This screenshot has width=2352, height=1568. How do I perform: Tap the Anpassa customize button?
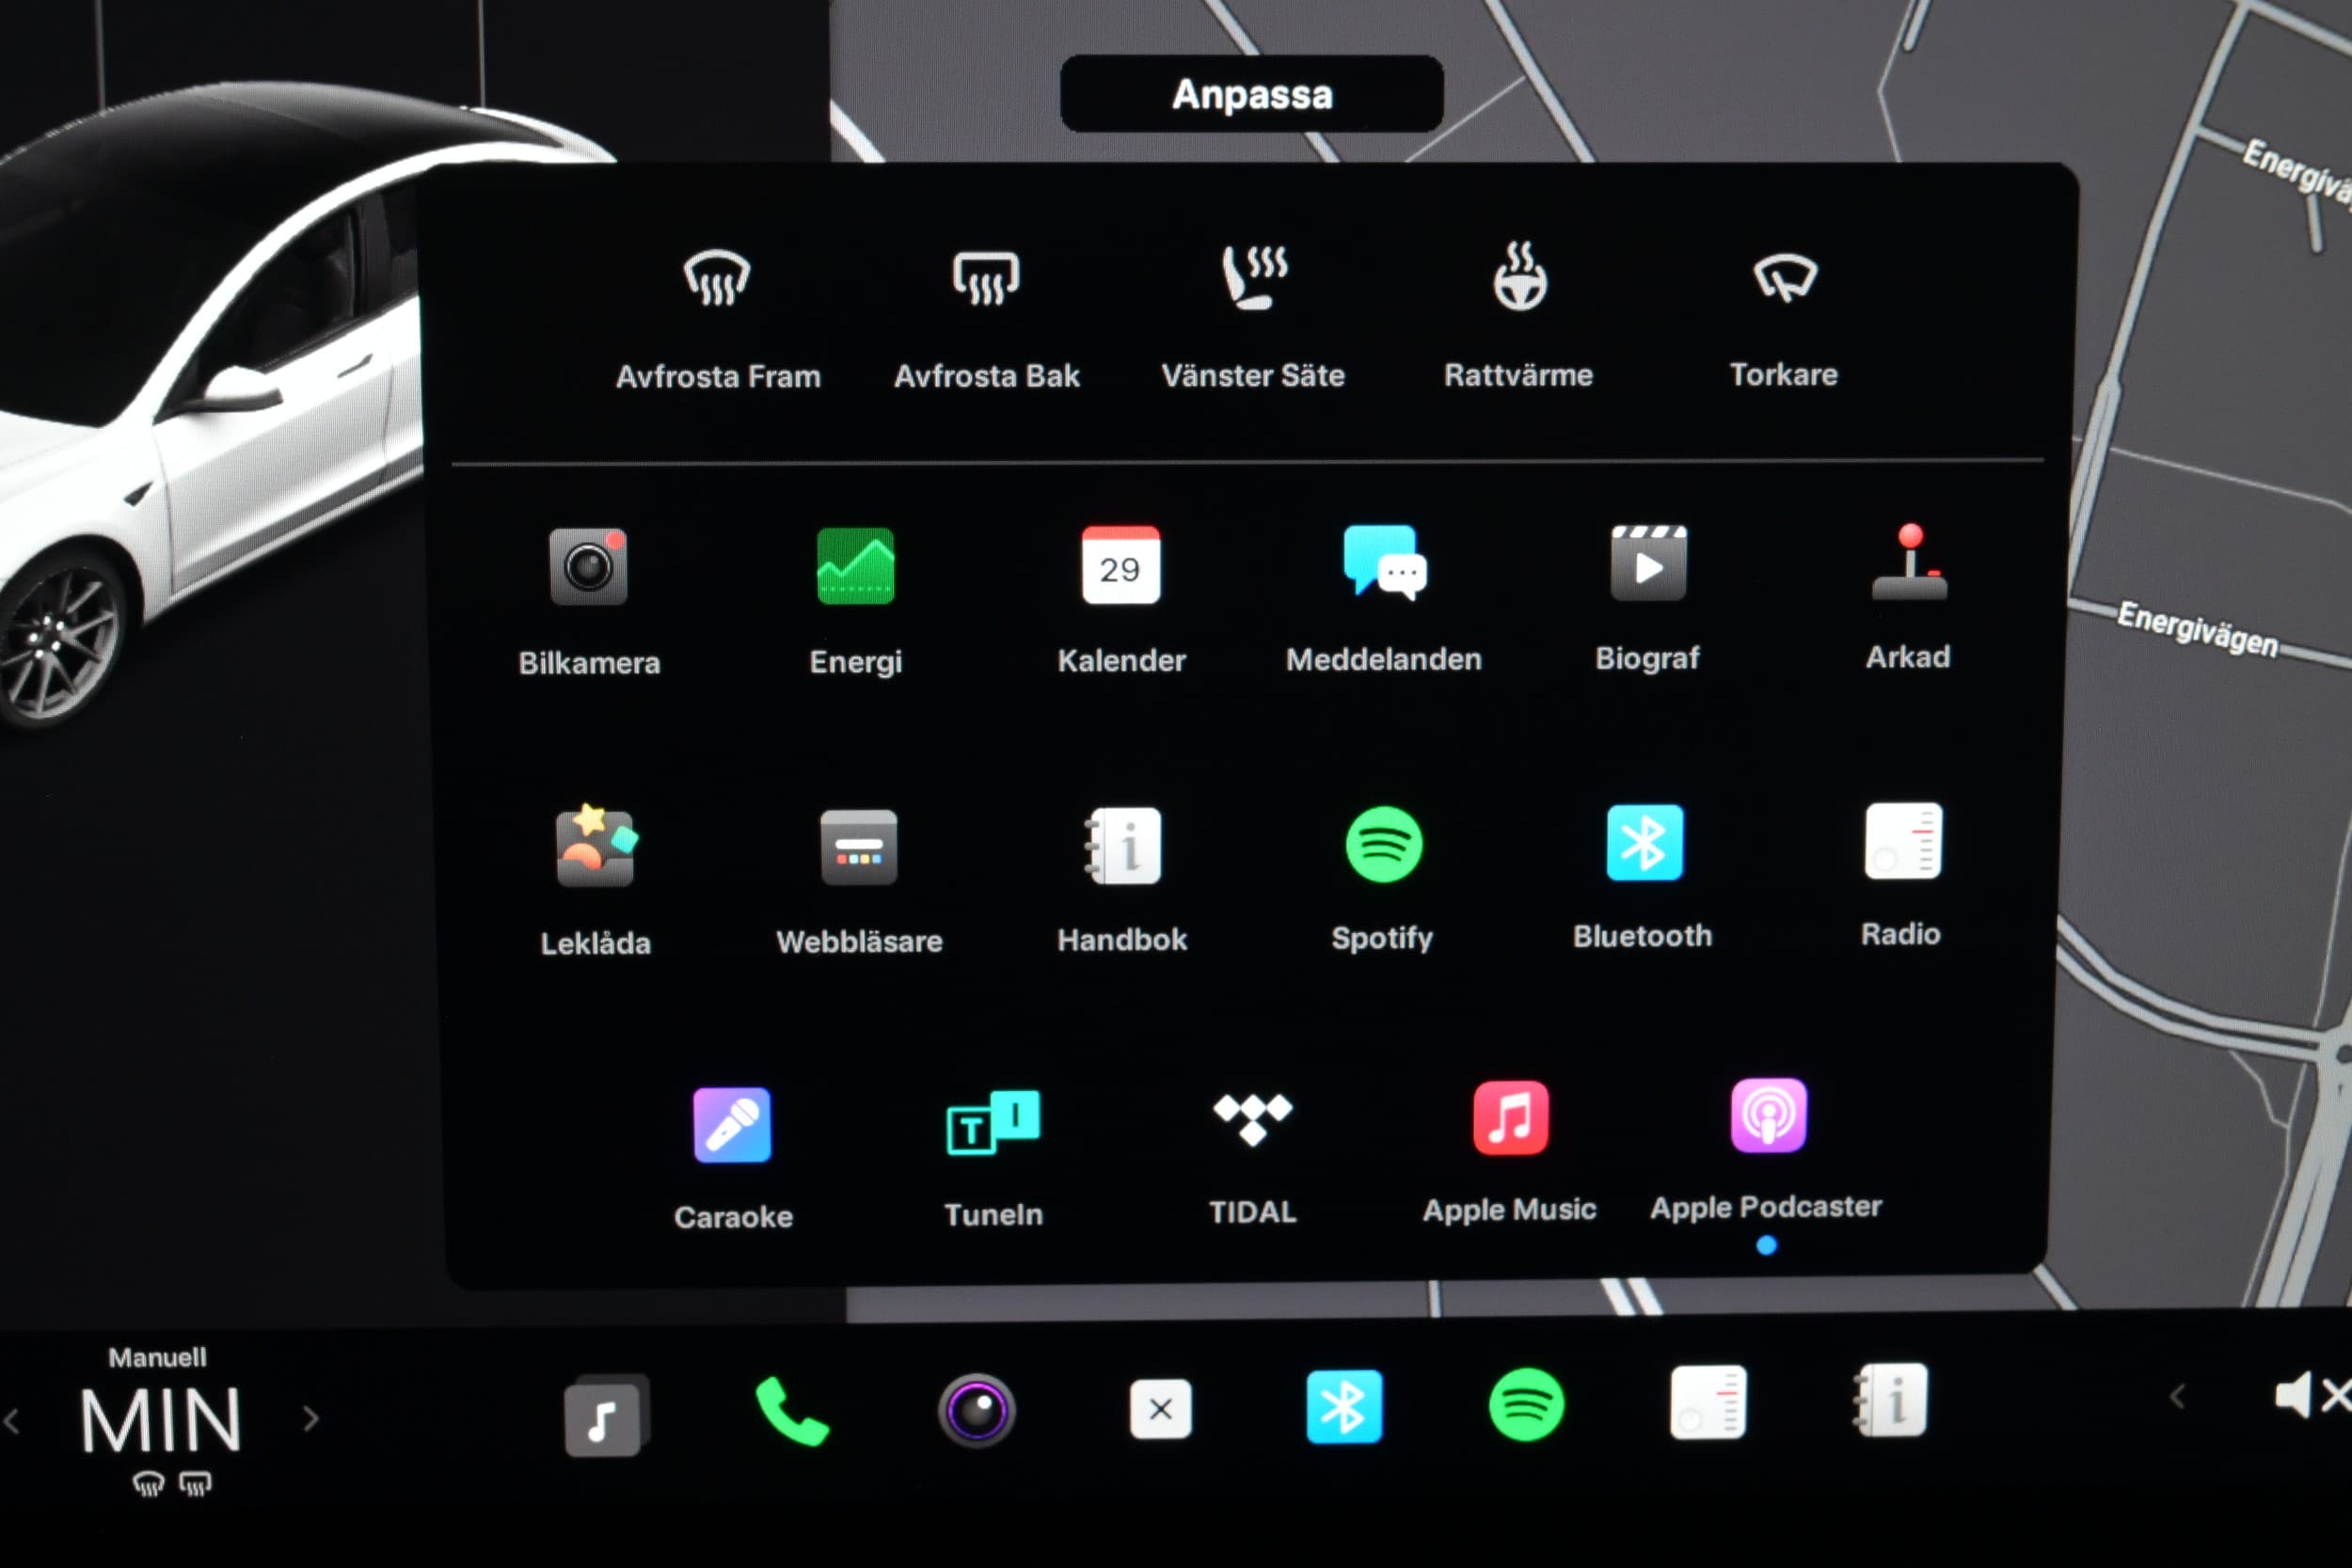point(1252,94)
